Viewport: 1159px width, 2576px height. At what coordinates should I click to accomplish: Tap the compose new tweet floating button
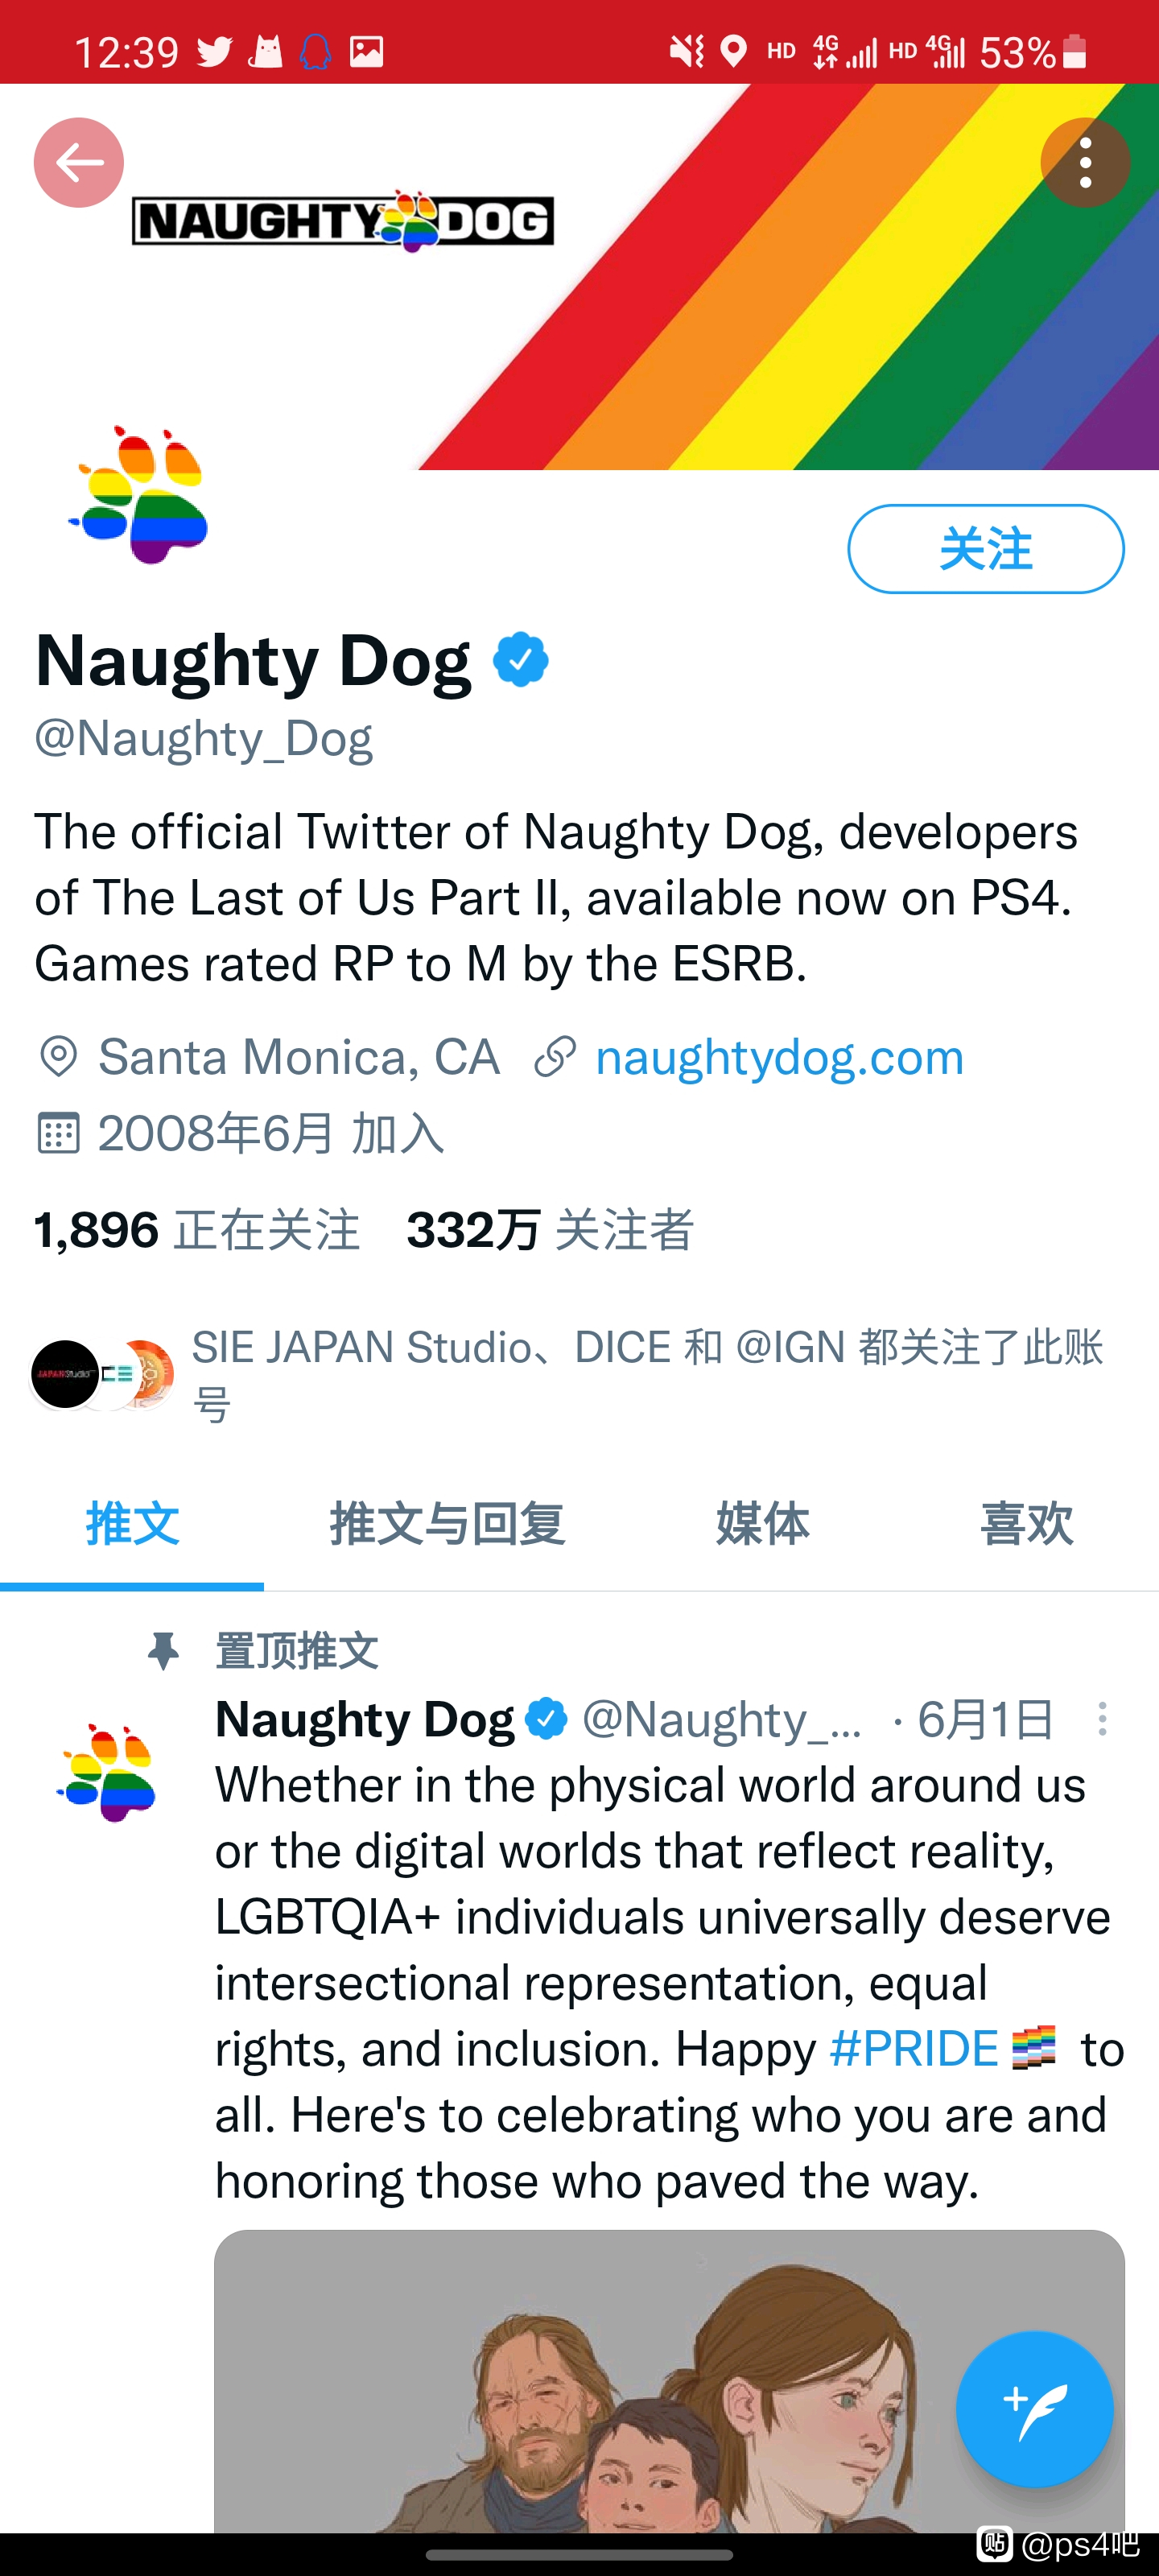[1034, 2409]
